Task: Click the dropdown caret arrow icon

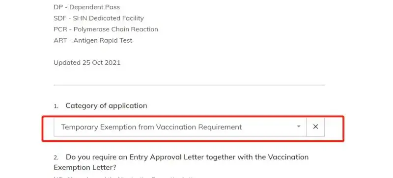Action: [x=299, y=127]
